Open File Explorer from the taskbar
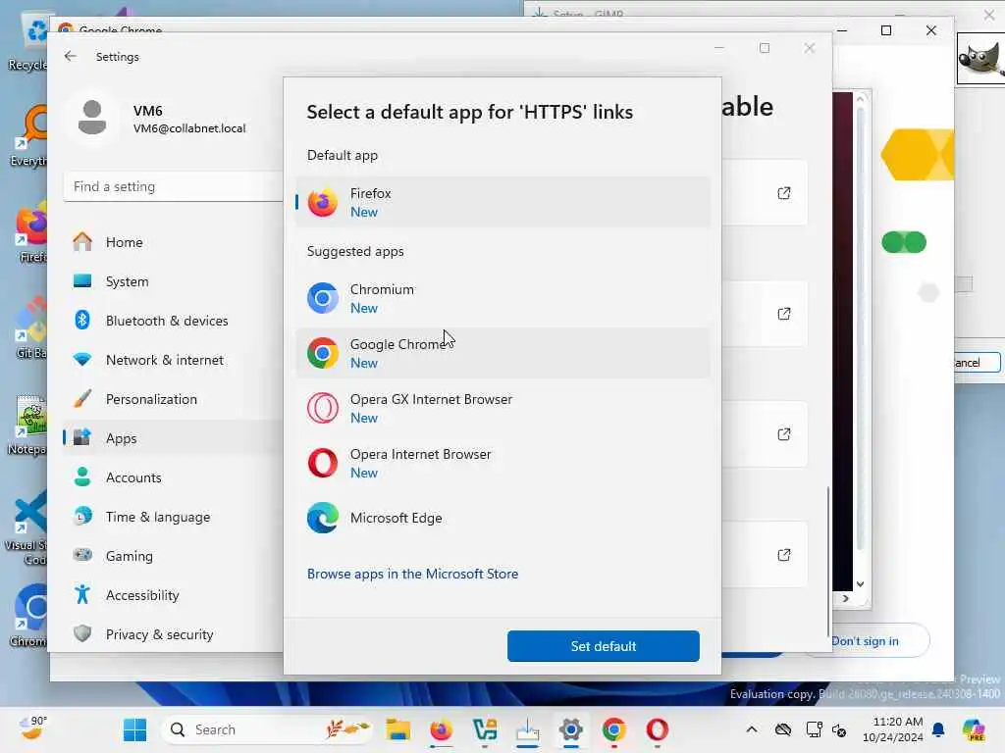 pyautogui.click(x=398, y=729)
